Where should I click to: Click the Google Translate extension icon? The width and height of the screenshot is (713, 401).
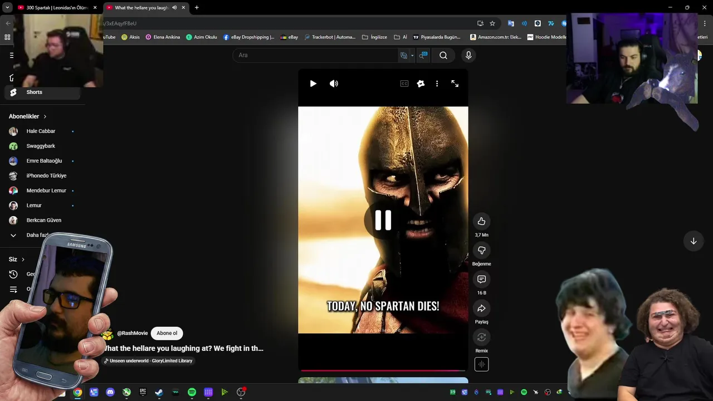click(511, 23)
